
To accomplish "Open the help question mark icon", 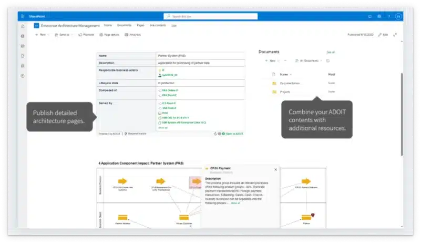I will (389, 16).
